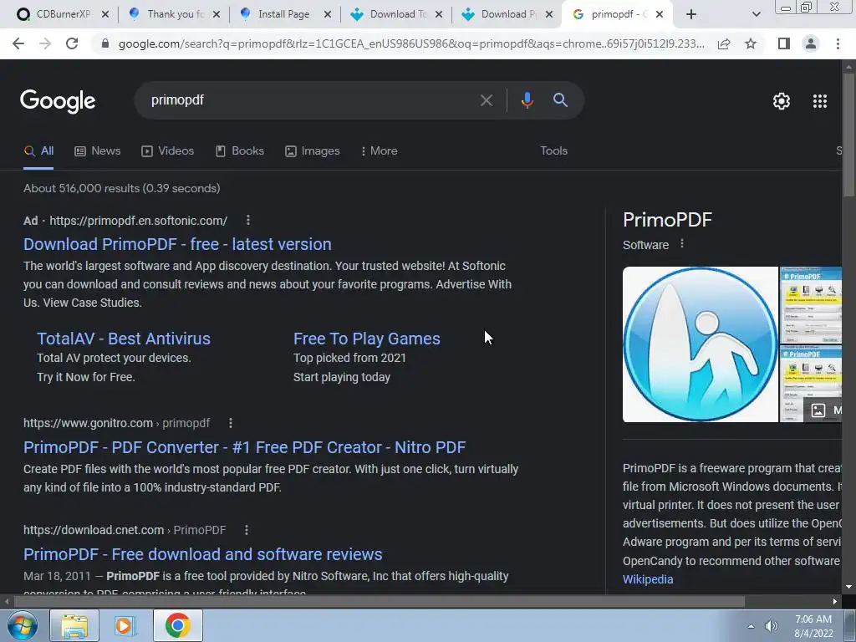
Task: Click the Google logo
Action: click(58, 101)
